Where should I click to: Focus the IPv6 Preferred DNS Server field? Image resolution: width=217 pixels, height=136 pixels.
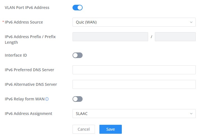(134, 70)
